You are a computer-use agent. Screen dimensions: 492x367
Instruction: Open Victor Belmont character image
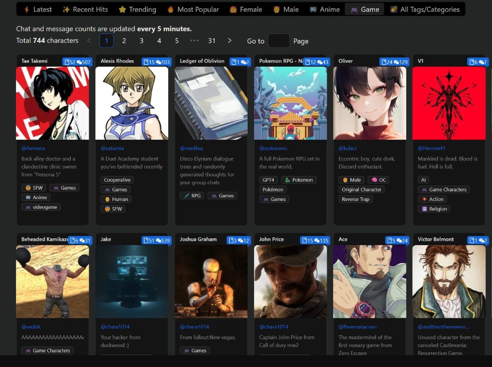(449, 281)
